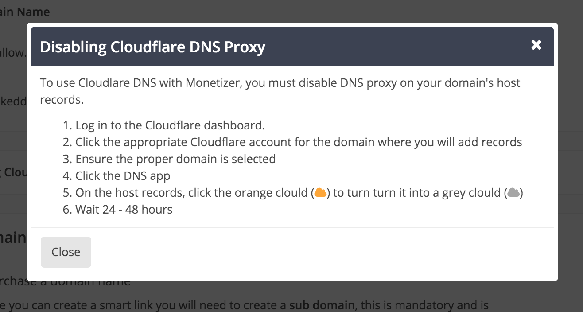Click step 4 'Click the DNS app'
583x312 pixels.
[x=123, y=176]
